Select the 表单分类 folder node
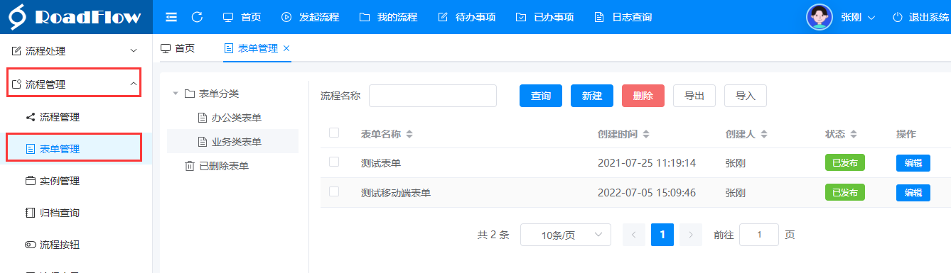951x273 pixels. coord(212,94)
